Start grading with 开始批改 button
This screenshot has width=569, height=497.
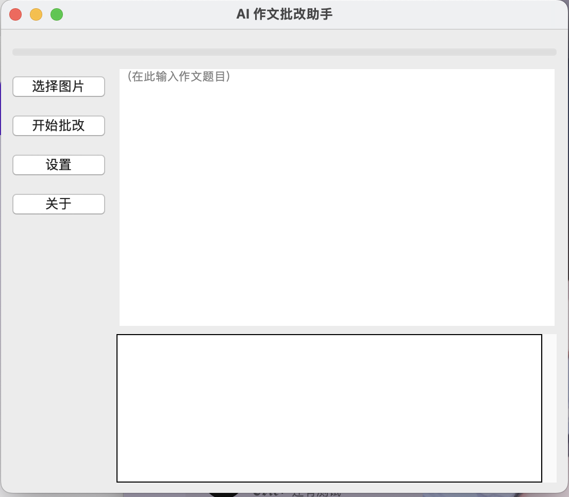59,126
